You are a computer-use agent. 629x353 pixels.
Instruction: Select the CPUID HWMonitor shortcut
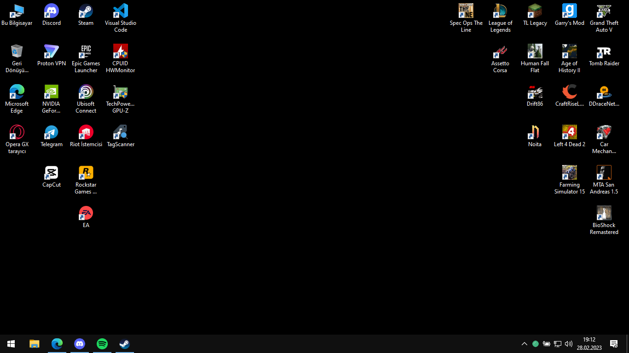click(x=121, y=59)
